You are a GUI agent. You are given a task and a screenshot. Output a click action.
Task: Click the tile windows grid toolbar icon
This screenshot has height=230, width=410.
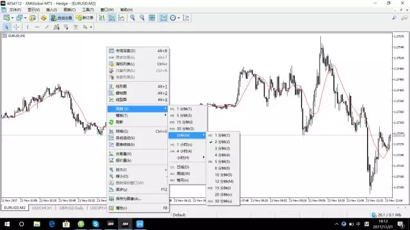pos(152,18)
